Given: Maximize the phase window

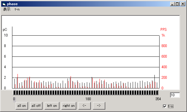Looking at the screenshot, I should [x=177, y=4].
